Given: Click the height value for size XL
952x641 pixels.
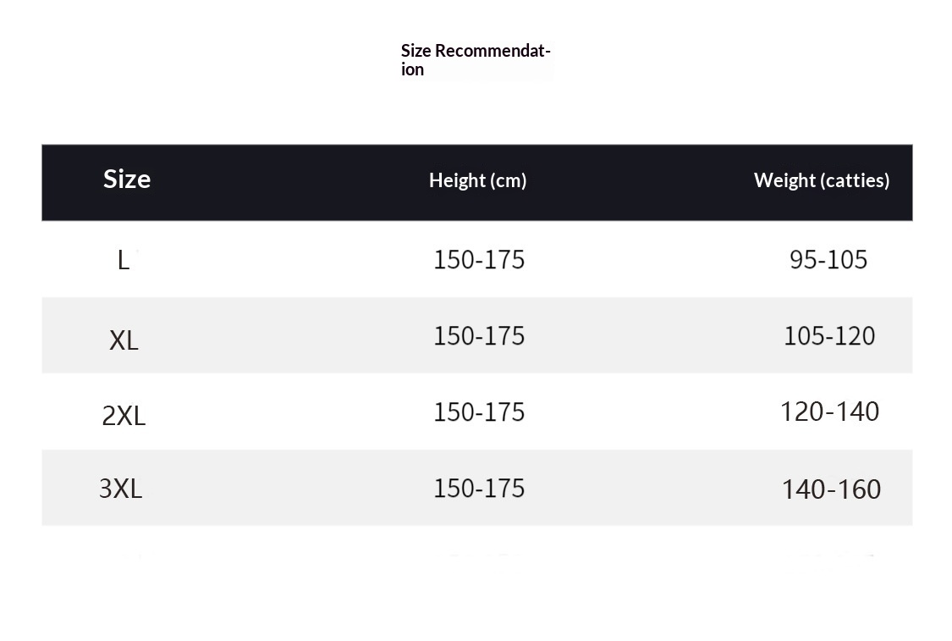Looking at the screenshot, I should tap(479, 335).
